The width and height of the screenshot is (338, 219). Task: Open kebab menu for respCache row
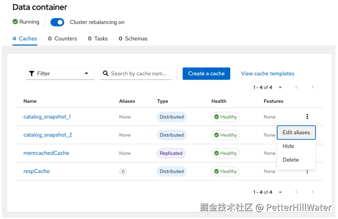tap(307, 172)
